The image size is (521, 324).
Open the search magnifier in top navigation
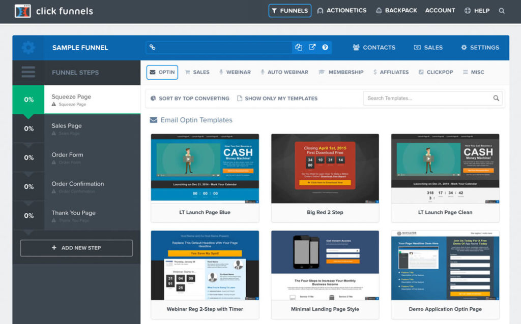[x=502, y=11]
